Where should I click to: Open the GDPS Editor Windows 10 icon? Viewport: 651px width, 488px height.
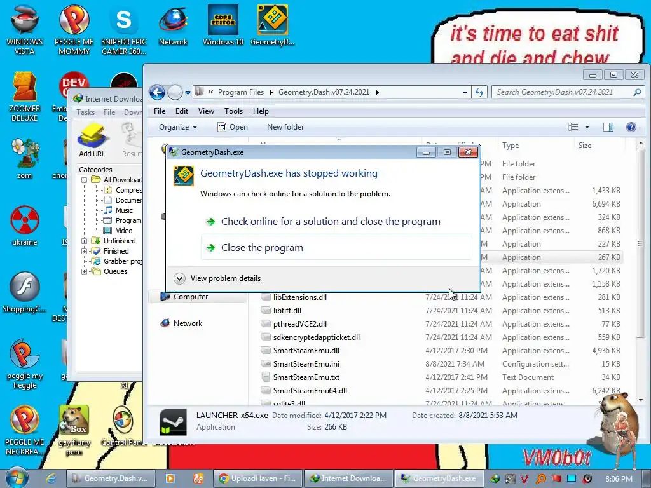(x=223, y=25)
